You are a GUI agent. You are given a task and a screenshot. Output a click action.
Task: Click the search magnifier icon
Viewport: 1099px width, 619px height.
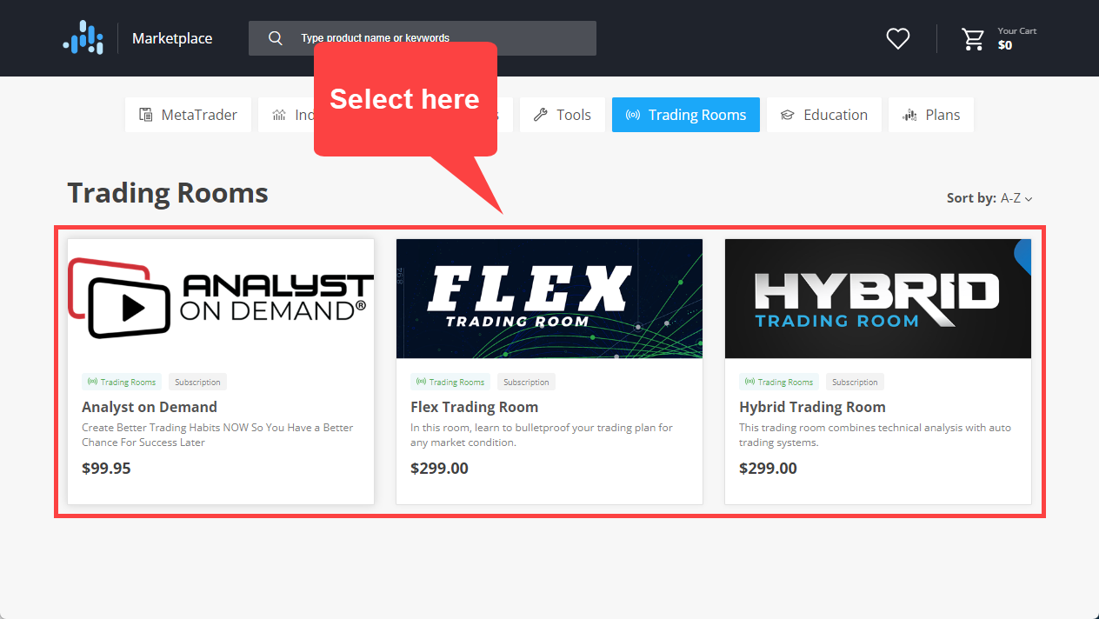pos(276,38)
